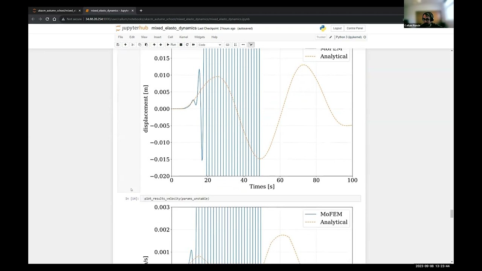Viewport: 482px width, 271px height.
Task: Open the Insert menu
Action: (x=157, y=37)
